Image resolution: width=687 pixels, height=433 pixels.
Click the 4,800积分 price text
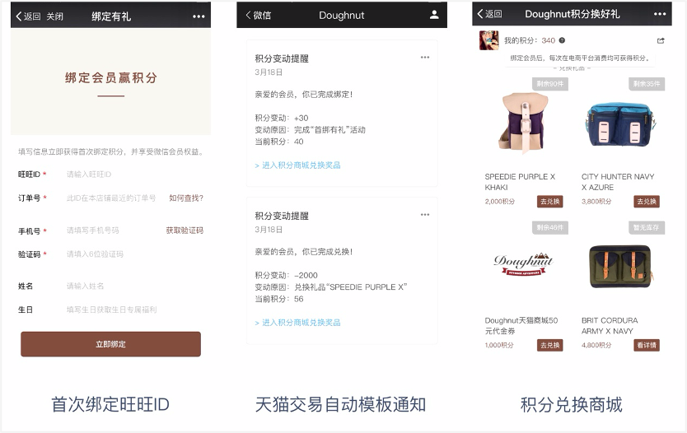click(596, 345)
